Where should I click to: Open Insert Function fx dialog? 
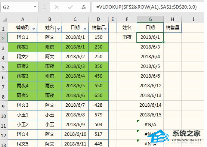[84, 7]
